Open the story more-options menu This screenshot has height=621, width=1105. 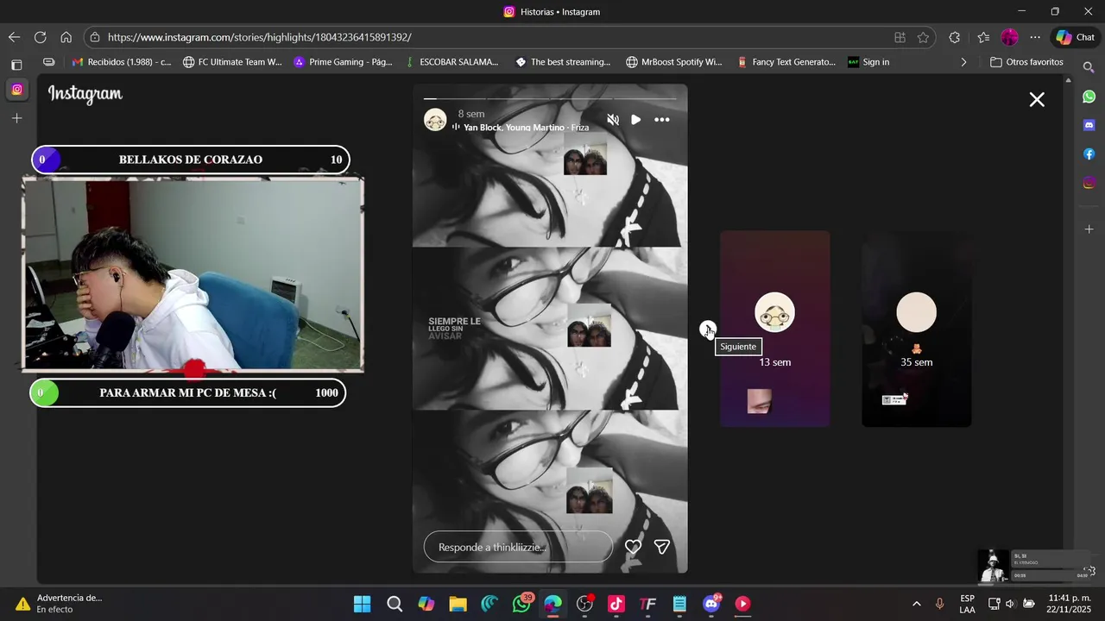click(x=662, y=120)
